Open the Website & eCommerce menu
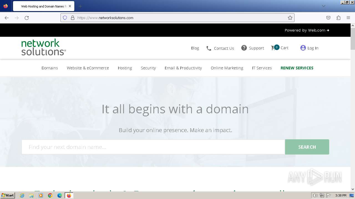The width and height of the screenshot is (355, 199). tap(88, 68)
